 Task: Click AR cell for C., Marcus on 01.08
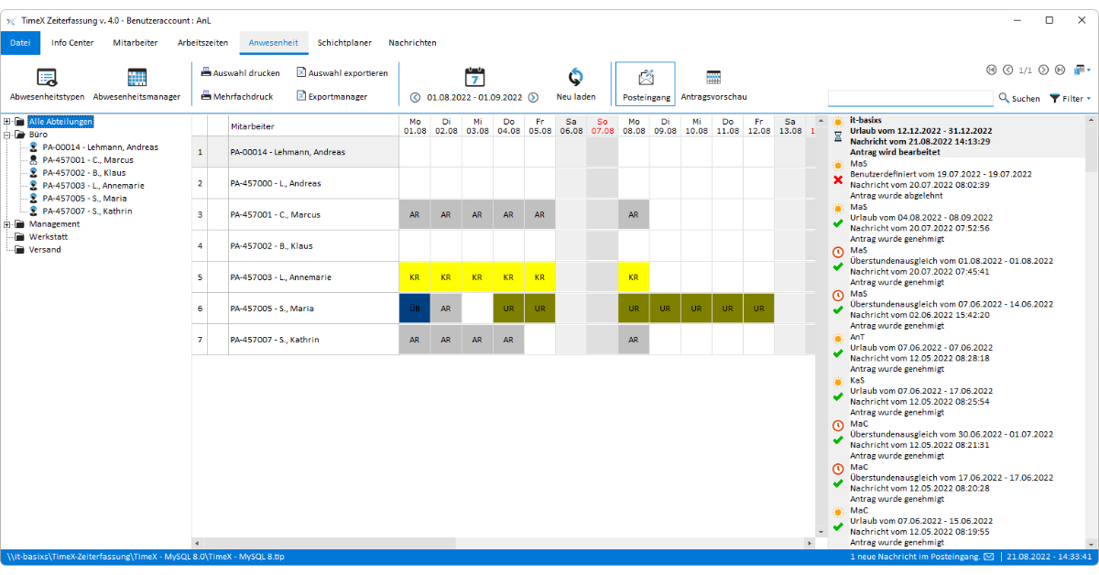point(414,214)
